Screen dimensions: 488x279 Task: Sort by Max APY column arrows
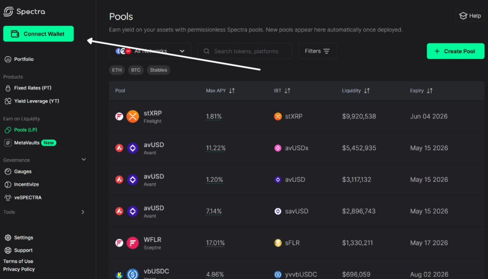232,91
